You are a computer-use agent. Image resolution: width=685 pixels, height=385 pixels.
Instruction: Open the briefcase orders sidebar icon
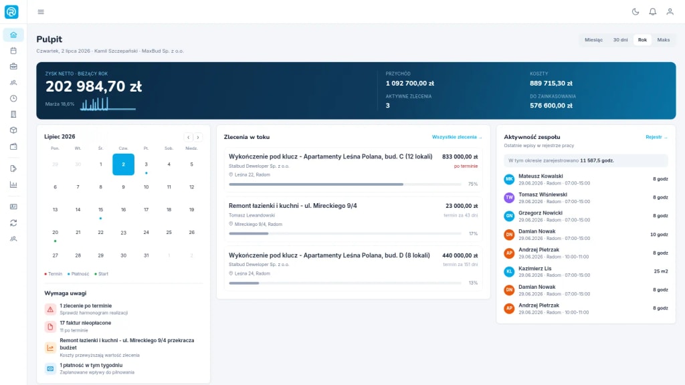coord(13,66)
